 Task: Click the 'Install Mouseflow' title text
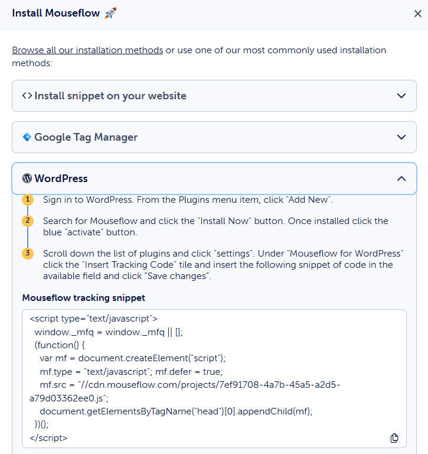pos(56,13)
